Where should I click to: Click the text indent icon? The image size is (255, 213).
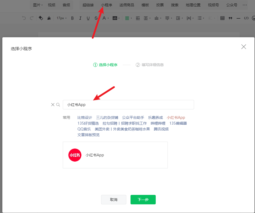(x=138, y=18)
